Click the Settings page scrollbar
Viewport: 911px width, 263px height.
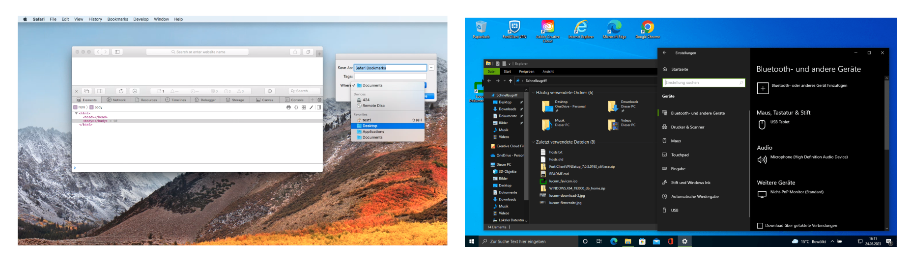pyautogui.click(x=886, y=115)
